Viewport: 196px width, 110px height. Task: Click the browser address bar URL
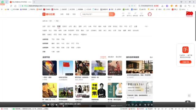coord(39,6)
